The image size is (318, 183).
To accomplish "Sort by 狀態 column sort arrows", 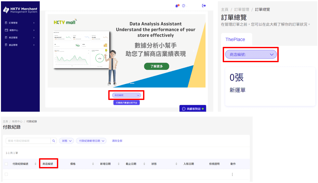I will (176, 164).
